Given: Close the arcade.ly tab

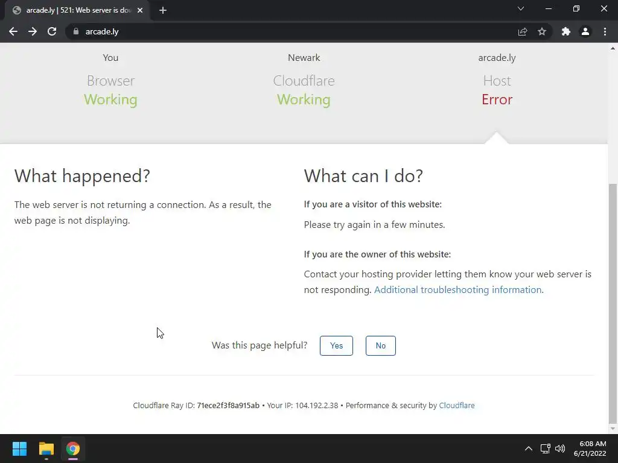Looking at the screenshot, I should (x=140, y=10).
